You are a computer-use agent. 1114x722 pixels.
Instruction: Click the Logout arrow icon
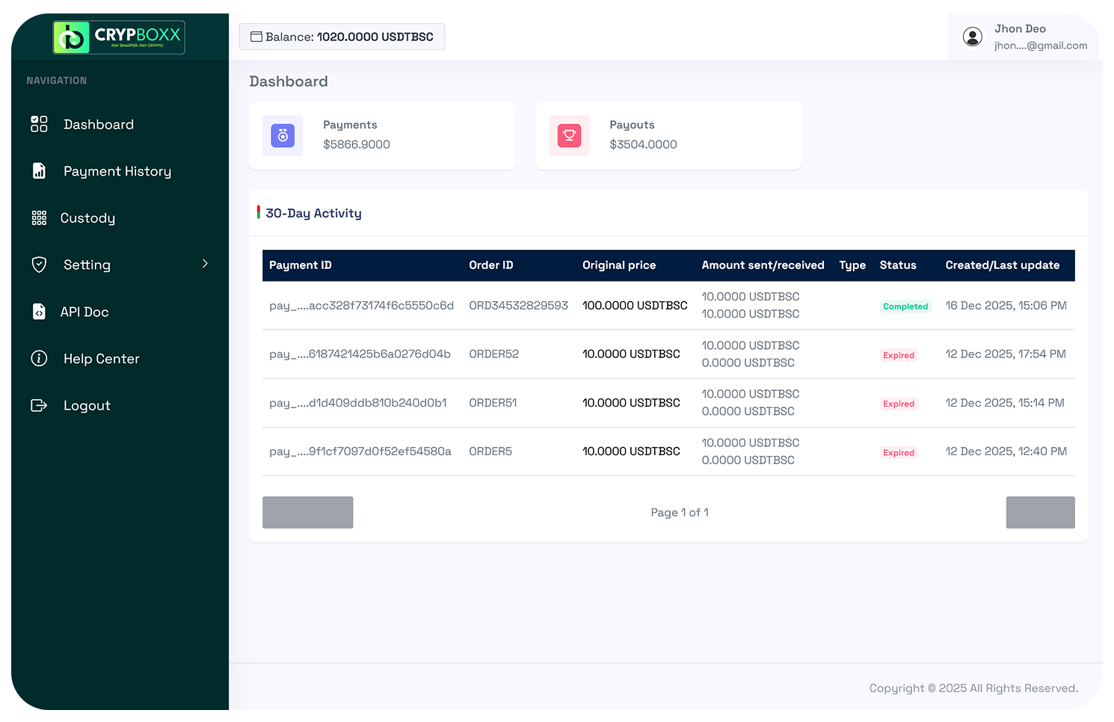(39, 405)
